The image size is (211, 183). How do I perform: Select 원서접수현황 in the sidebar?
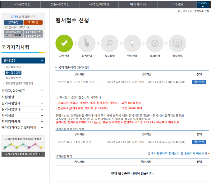point(13,78)
